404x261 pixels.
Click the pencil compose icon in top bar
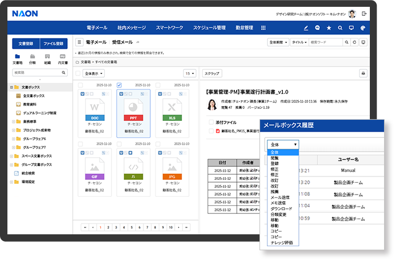click(x=306, y=27)
